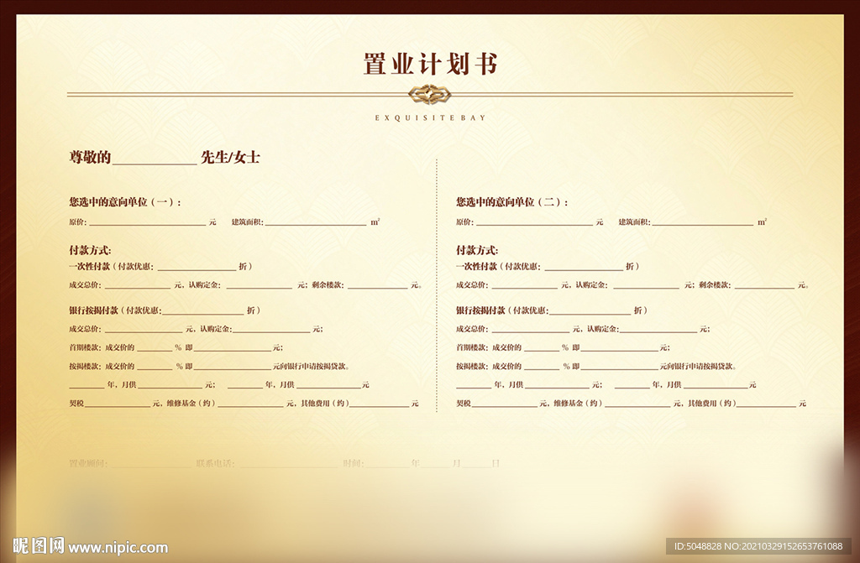Click the EXQUISITE BAY brand text
The image size is (860, 563).
point(430,117)
